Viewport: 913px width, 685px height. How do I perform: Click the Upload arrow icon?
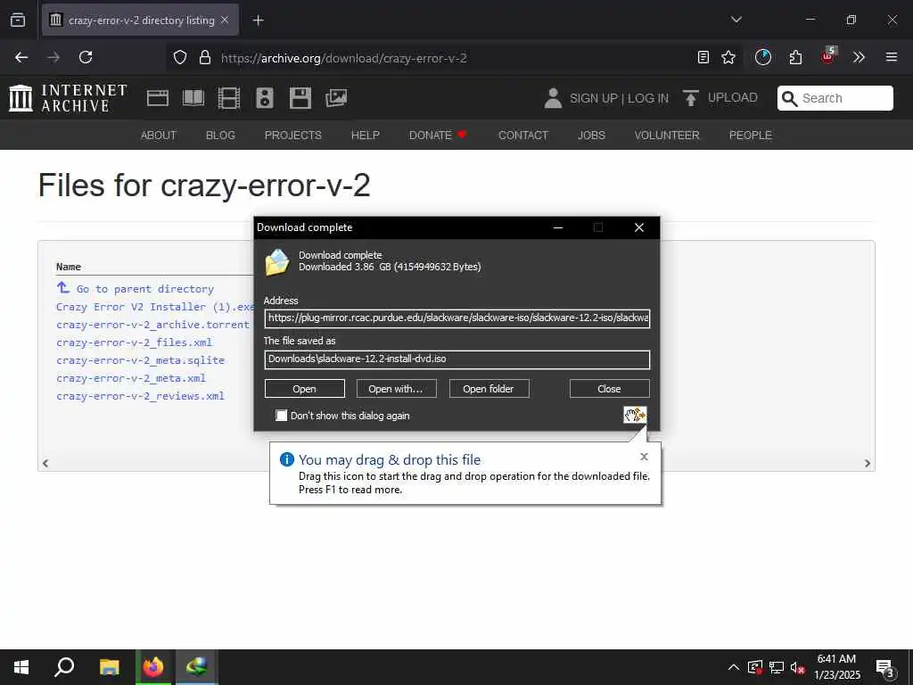(x=691, y=98)
